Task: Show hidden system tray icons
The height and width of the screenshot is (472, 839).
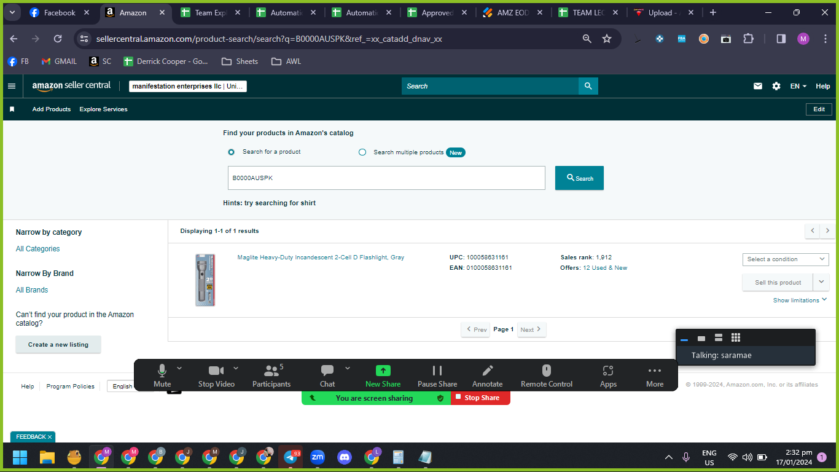Action: tap(669, 457)
